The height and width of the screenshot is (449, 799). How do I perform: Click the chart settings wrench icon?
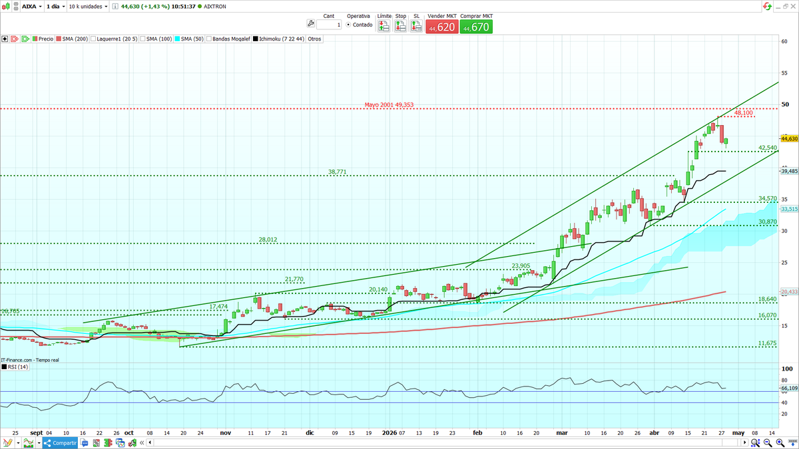[132, 443]
